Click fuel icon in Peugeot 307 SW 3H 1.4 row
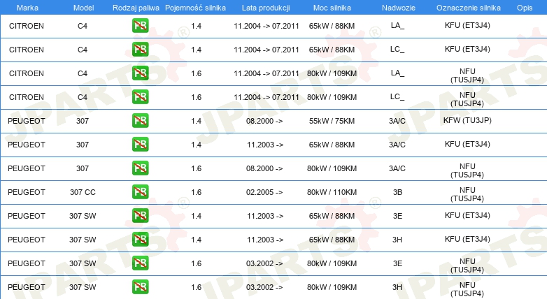Screen dimensions: 547x299 click(140, 240)
